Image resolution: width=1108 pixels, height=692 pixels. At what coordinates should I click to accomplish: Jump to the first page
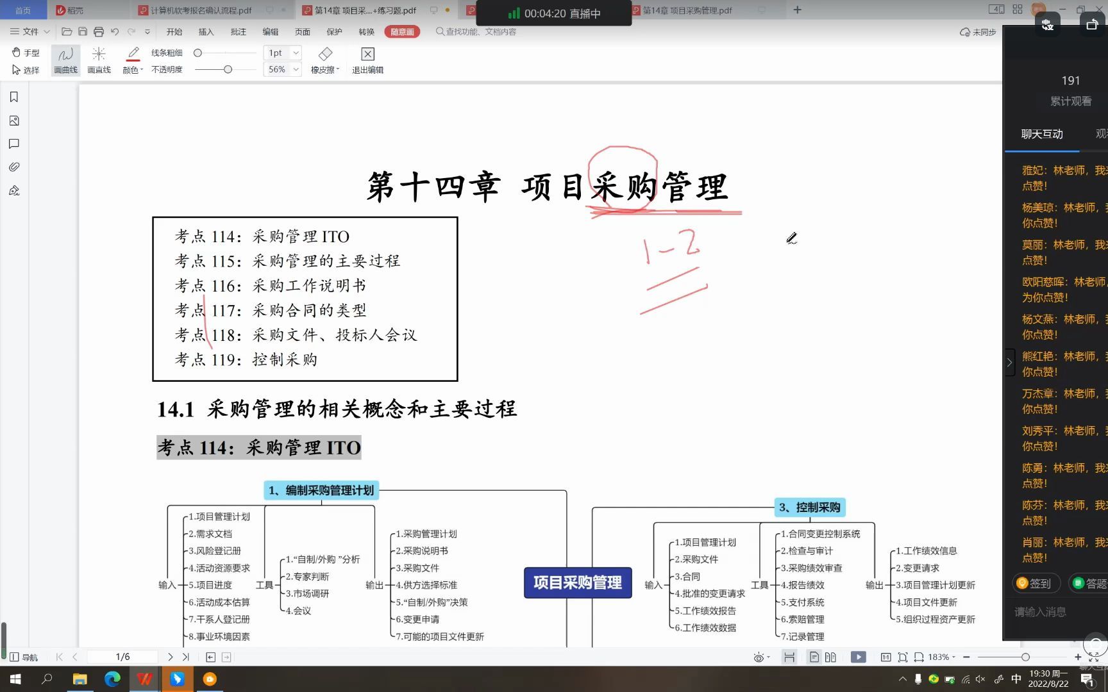(x=60, y=657)
